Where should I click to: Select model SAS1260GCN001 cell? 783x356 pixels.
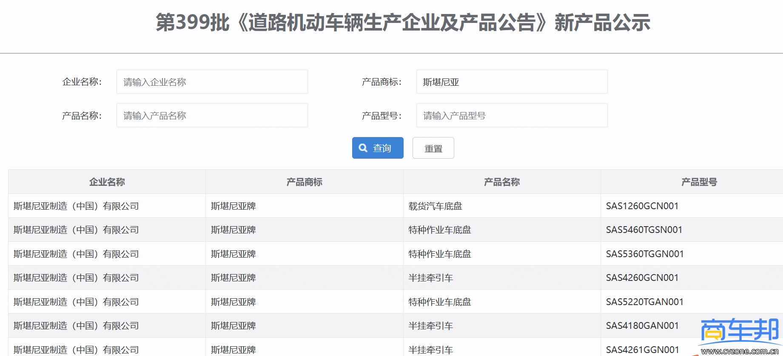pyautogui.click(x=642, y=206)
